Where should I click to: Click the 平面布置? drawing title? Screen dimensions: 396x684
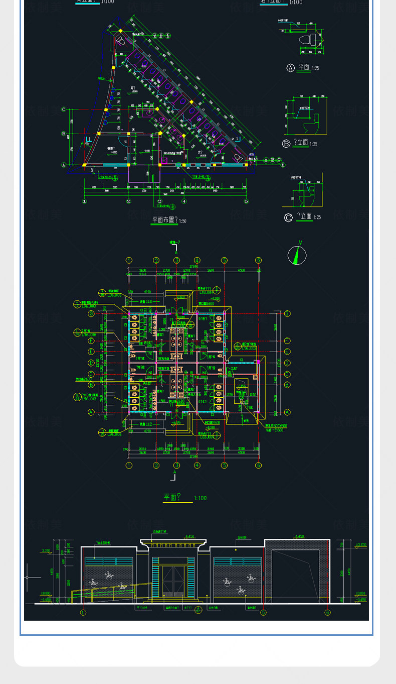[x=165, y=220]
